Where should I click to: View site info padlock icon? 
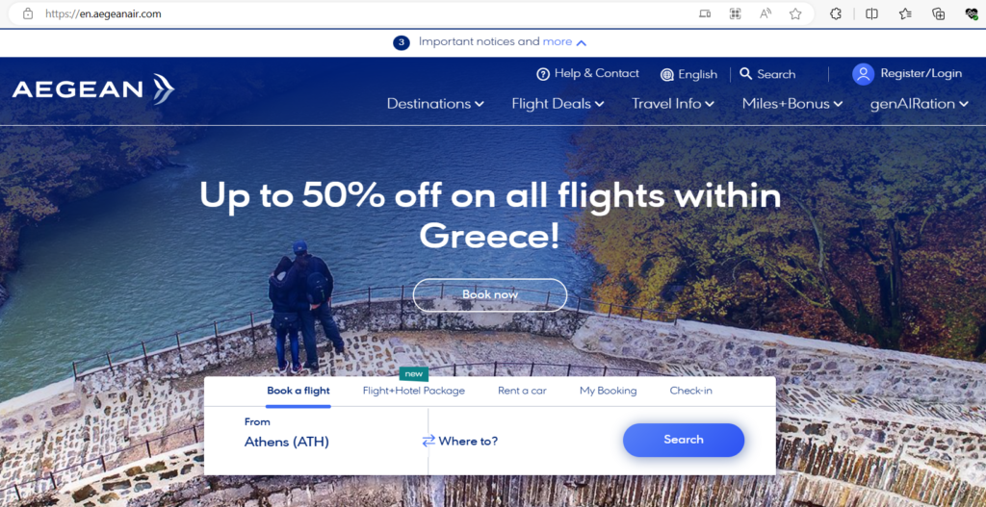[28, 13]
